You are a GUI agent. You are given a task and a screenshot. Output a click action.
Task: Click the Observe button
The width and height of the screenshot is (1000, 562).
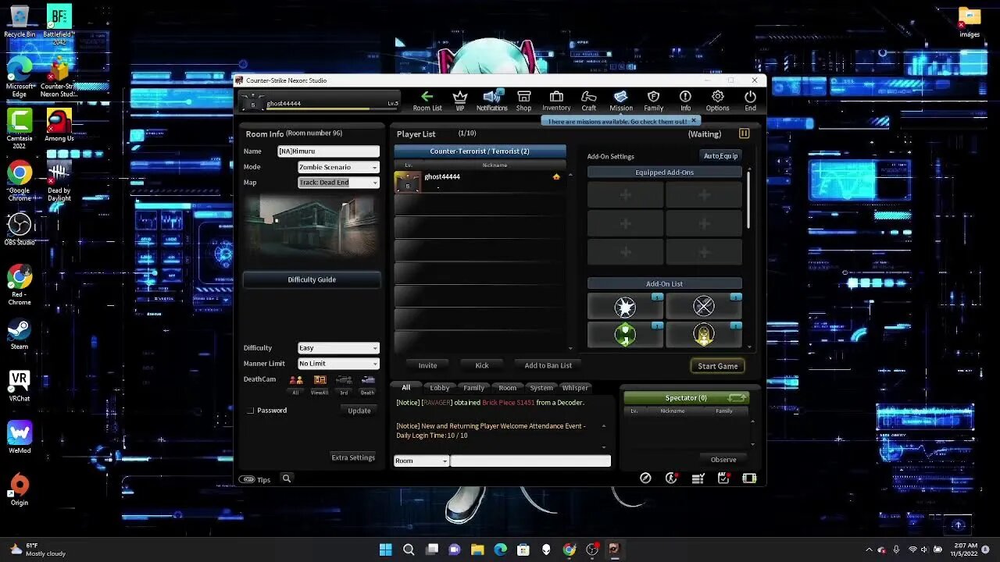(723, 460)
